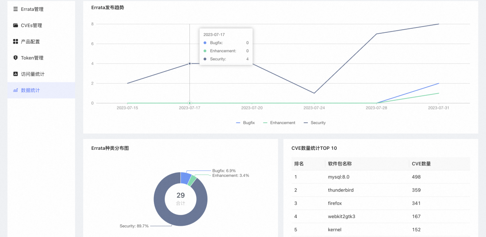486x237 pixels.
Task: Select the webkit2gtk3 table row
Action: 381,217
